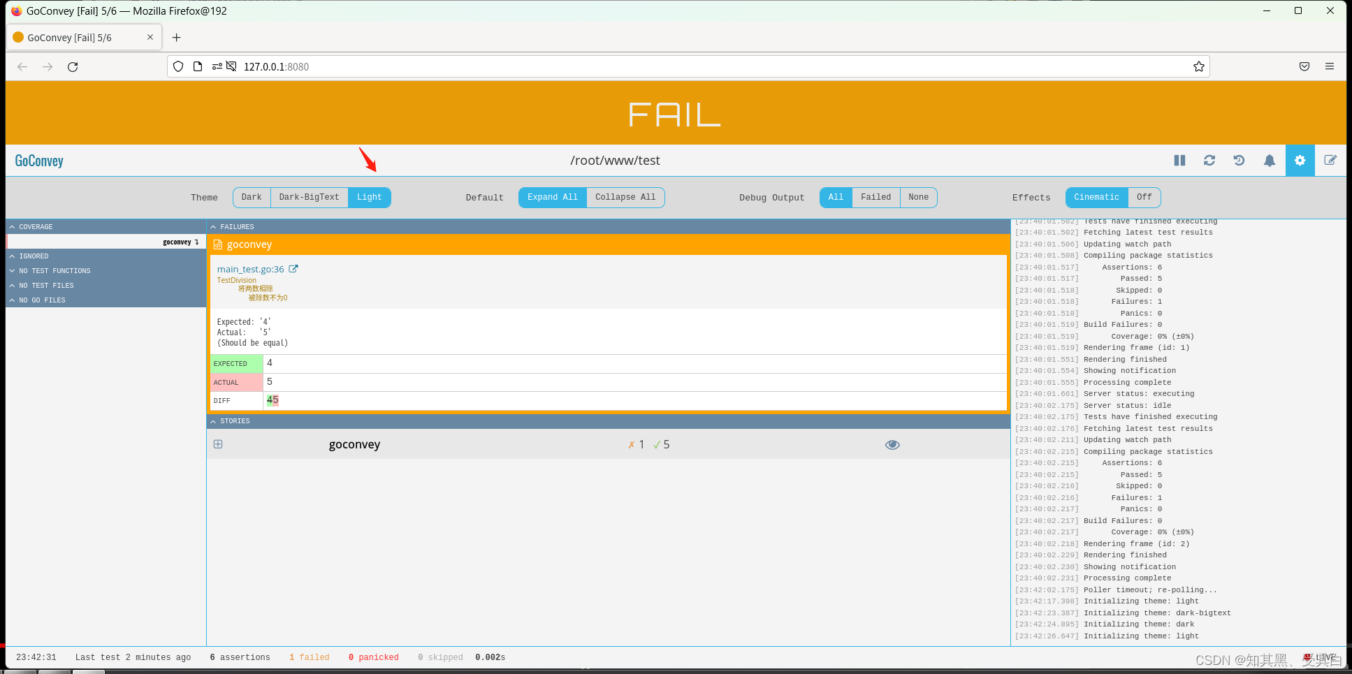Click the passed count 5 in stories

click(662, 445)
